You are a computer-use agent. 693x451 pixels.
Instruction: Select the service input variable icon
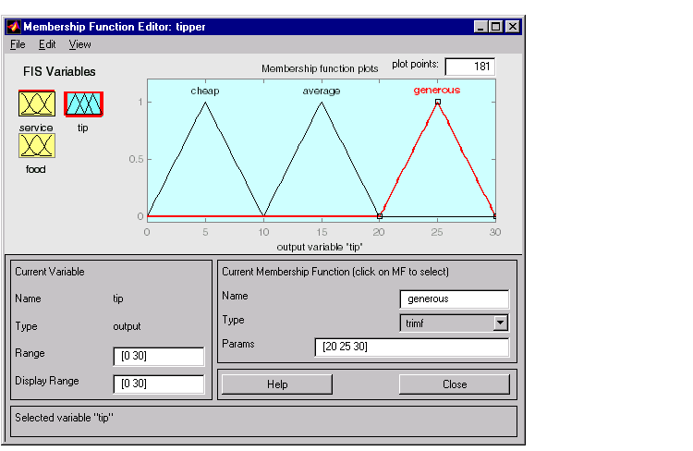tap(36, 104)
